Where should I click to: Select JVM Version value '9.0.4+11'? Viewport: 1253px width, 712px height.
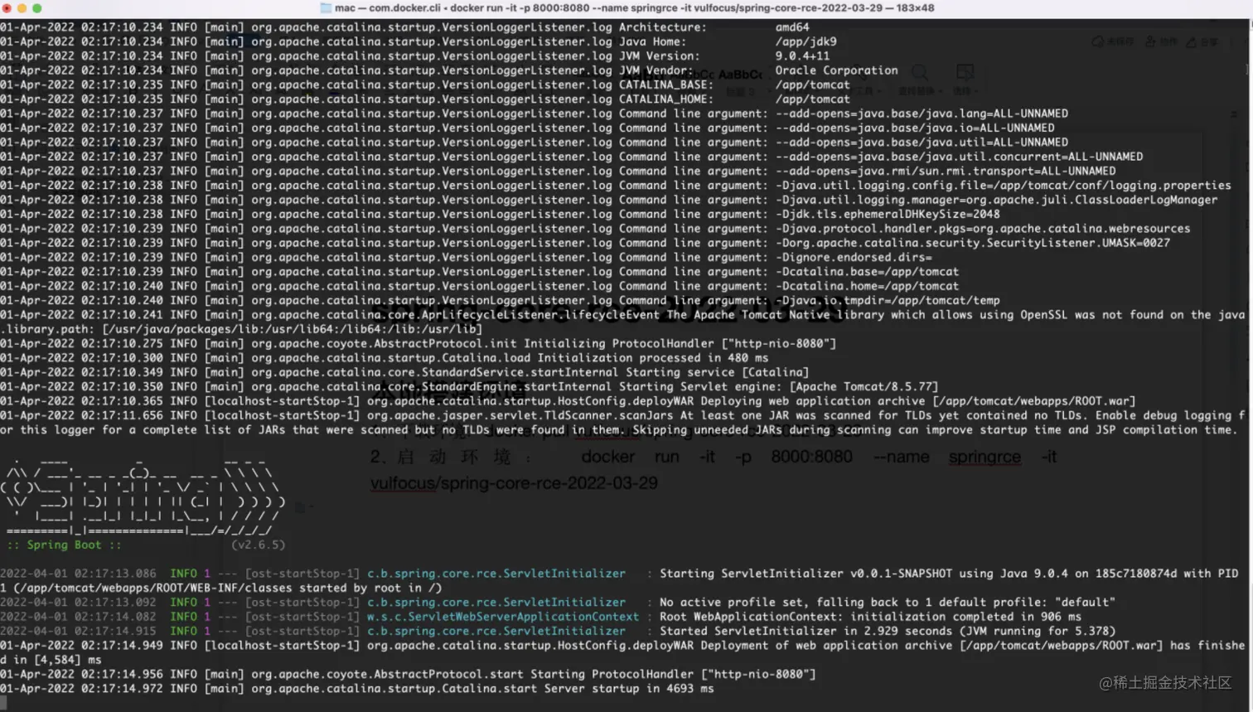[x=802, y=56]
